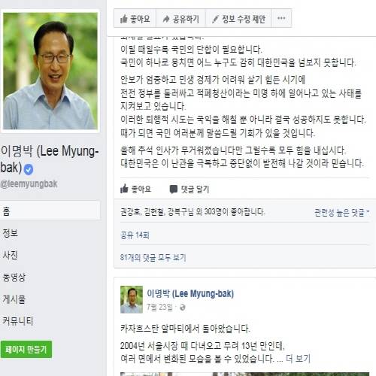Screen dimensions: 376x376
Task: Click the 공유 14회 share count link
Action: point(135,235)
